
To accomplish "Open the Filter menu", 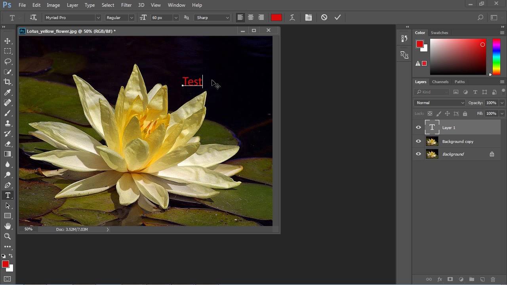I will [126, 5].
